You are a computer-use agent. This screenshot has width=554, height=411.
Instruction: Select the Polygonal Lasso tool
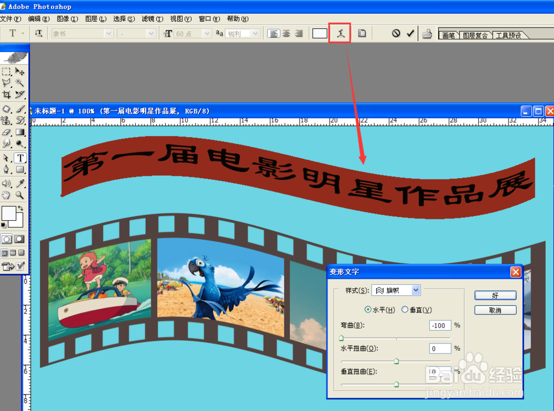coord(6,83)
